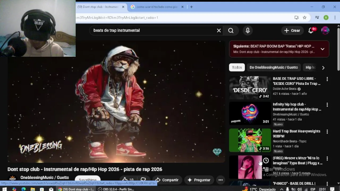Image resolution: width=340 pixels, height=191 pixels.
Task: Click the 'DESDE CERO' video thumbnail
Action: tap(250, 88)
